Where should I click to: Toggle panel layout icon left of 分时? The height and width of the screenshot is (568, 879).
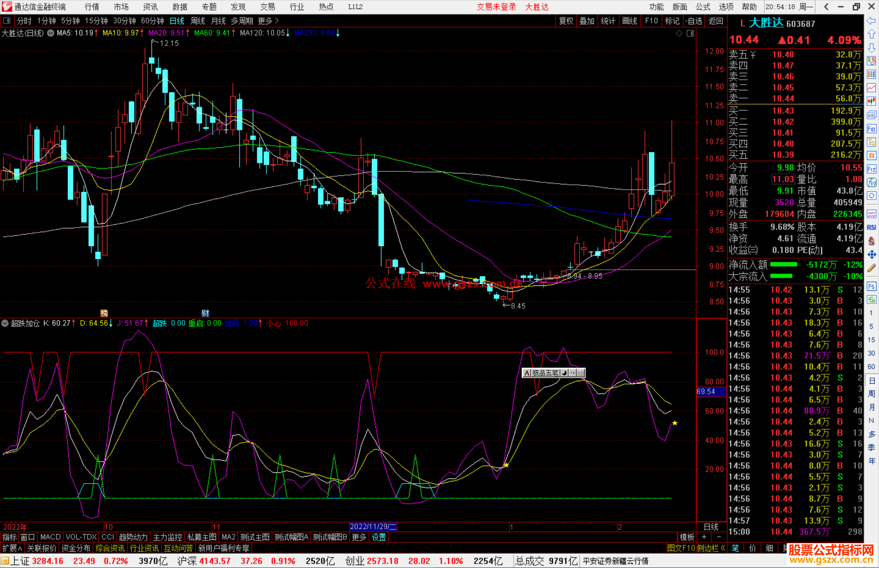(x=7, y=21)
